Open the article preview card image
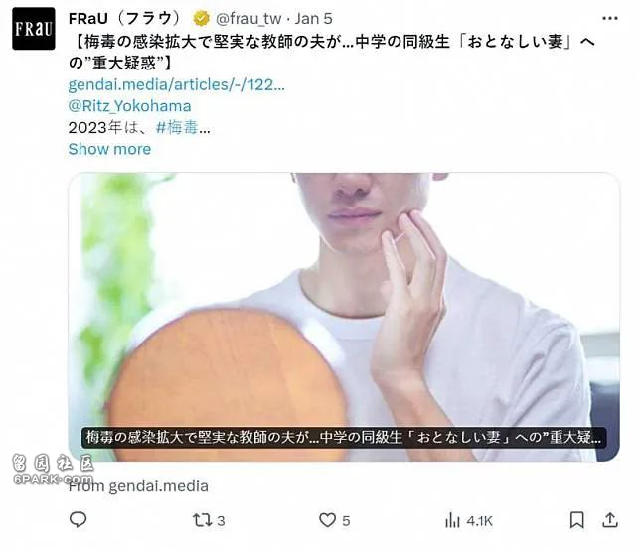 (x=344, y=317)
